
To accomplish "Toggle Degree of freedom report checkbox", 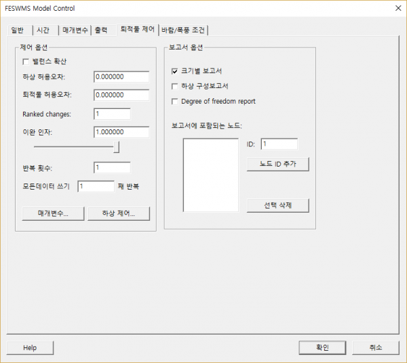I will [175, 102].
